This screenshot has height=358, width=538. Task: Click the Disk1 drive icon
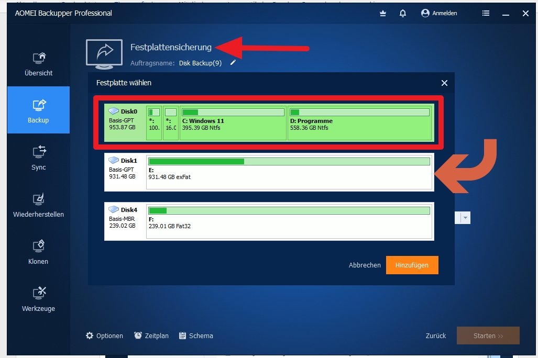click(114, 160)
